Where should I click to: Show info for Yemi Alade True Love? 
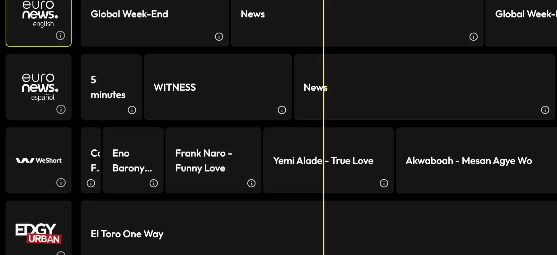click(x=384, y=183)
